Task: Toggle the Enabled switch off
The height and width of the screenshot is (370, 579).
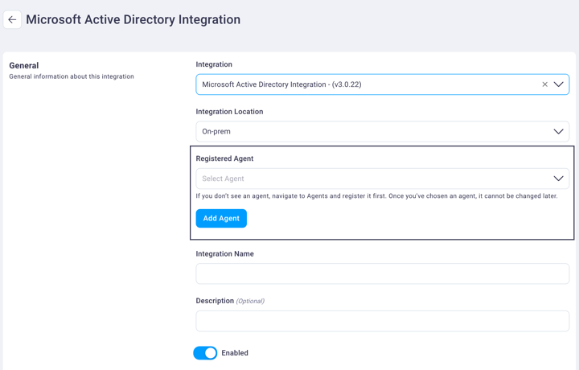Action: tap(205, 353)
